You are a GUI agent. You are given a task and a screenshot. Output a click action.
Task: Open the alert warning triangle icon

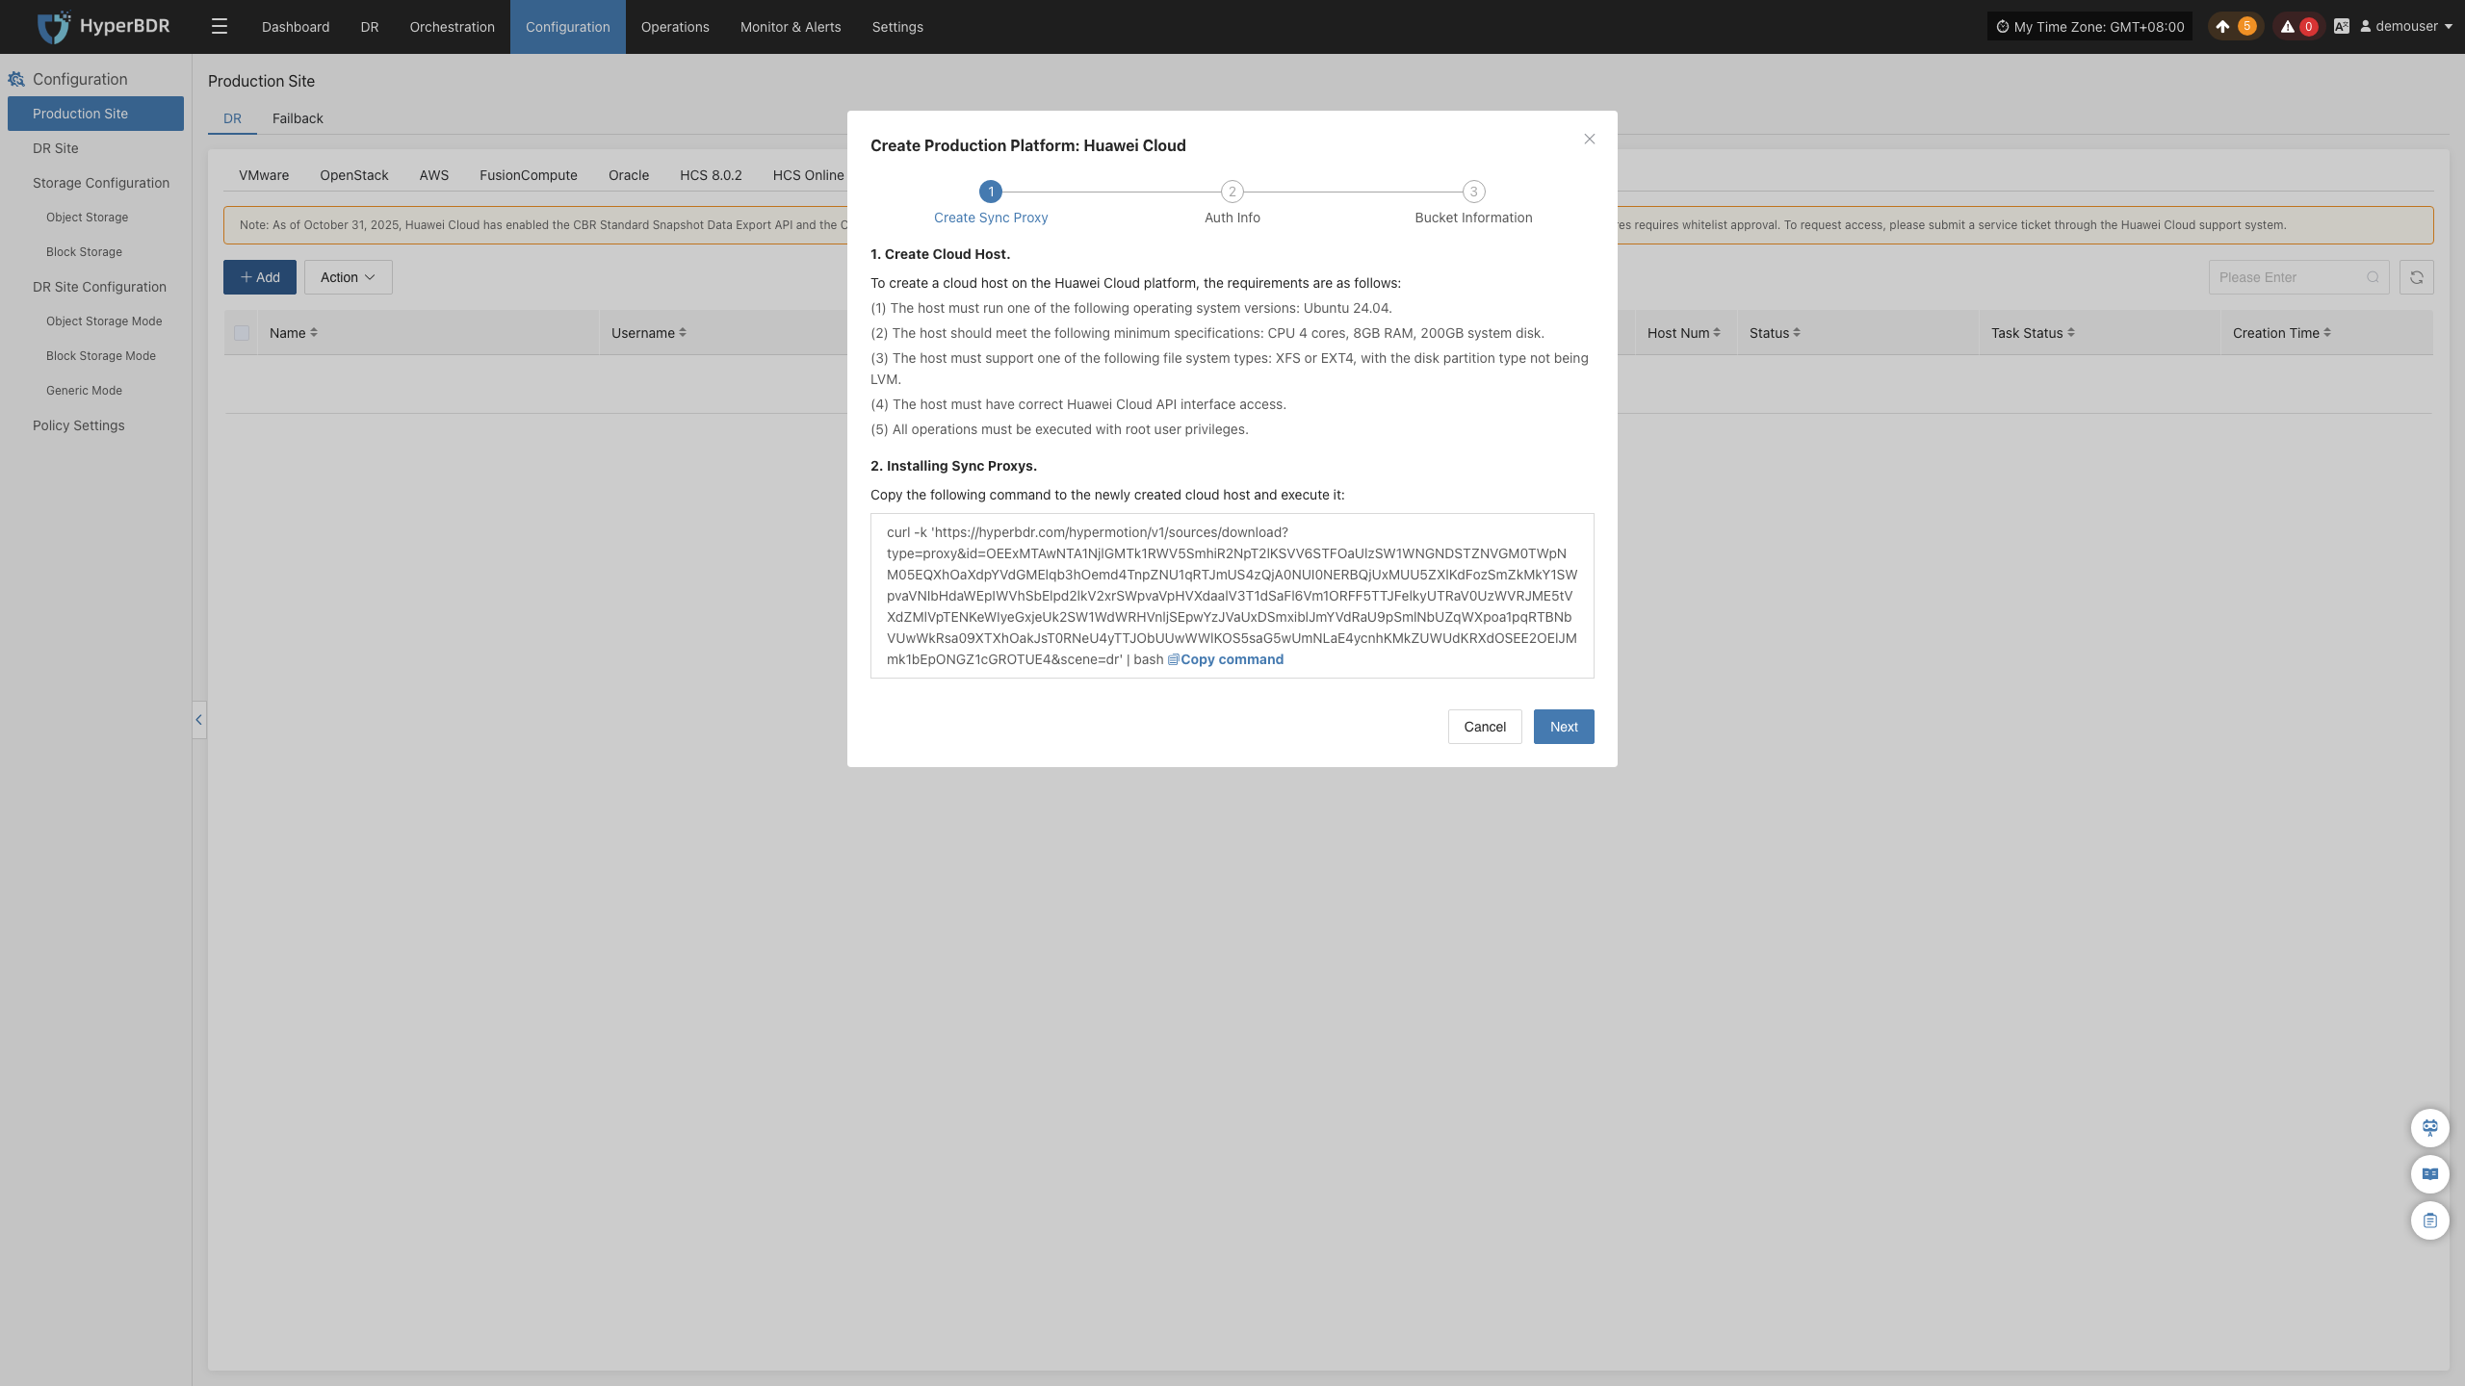tap(2287, 27)
